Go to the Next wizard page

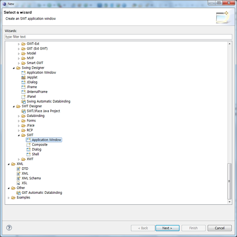167,228
